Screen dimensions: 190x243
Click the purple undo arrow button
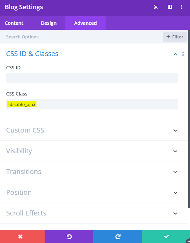pyautogui.click(x=69, y=236)
